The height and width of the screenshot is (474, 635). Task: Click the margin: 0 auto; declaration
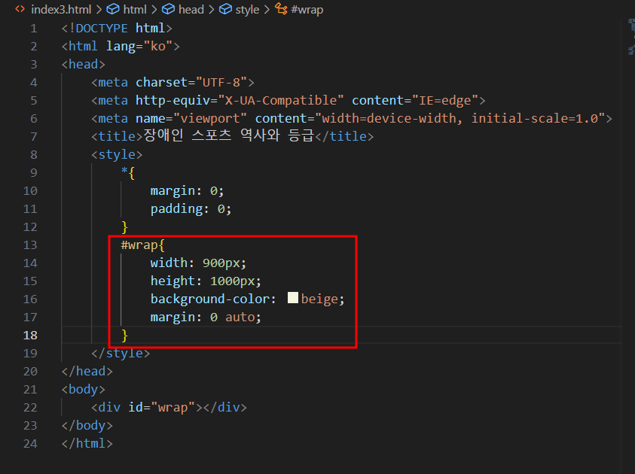click(x=206, y=317)
